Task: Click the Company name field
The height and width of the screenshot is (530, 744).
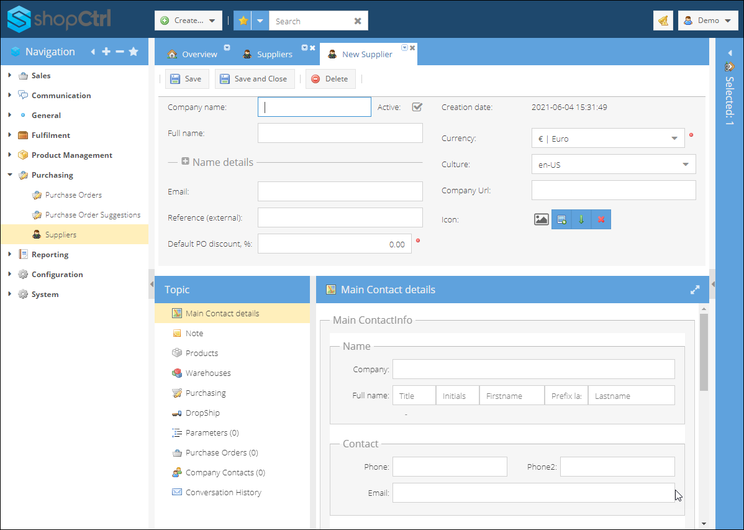Action: (315, 107)
